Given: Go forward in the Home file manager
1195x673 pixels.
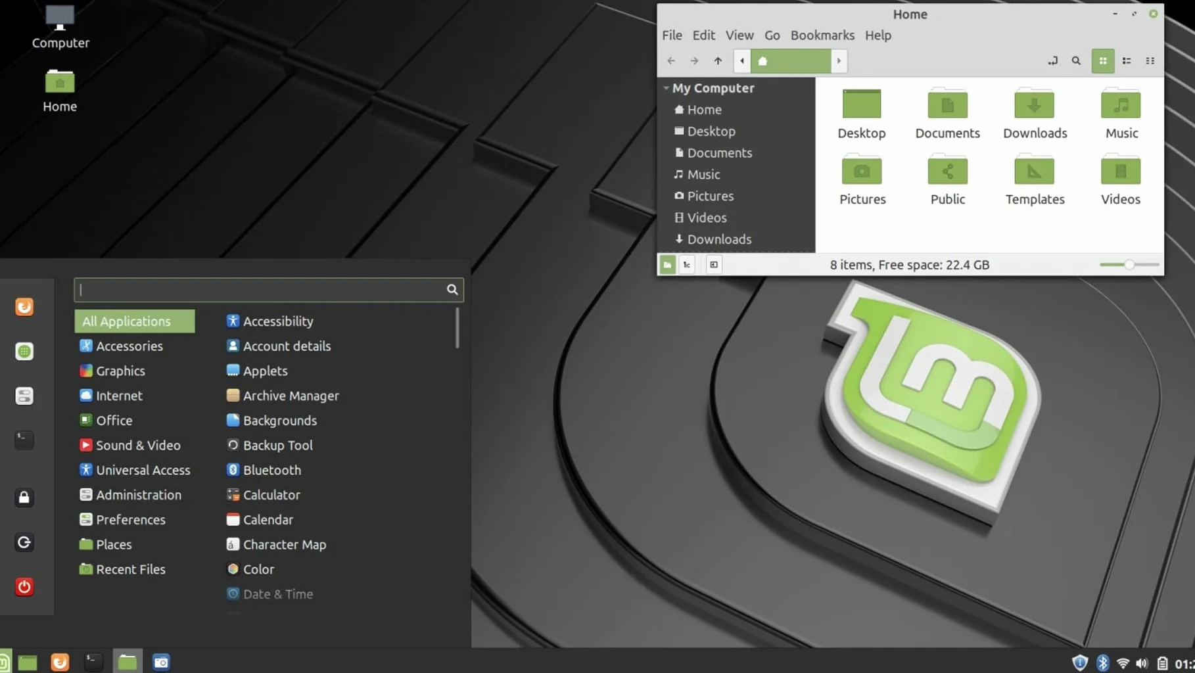Looking at the screenshot, I should coord(694,61).
